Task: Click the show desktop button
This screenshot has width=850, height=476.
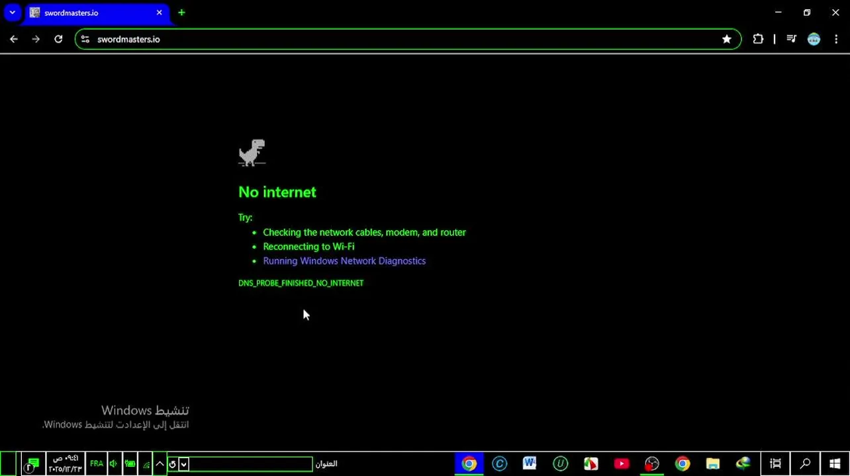Action: click(9, 464)
